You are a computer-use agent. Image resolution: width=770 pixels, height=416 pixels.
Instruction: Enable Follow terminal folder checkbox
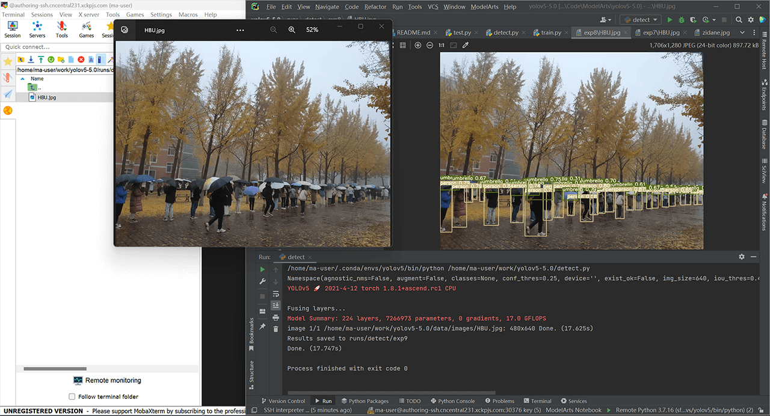(72, 397)
